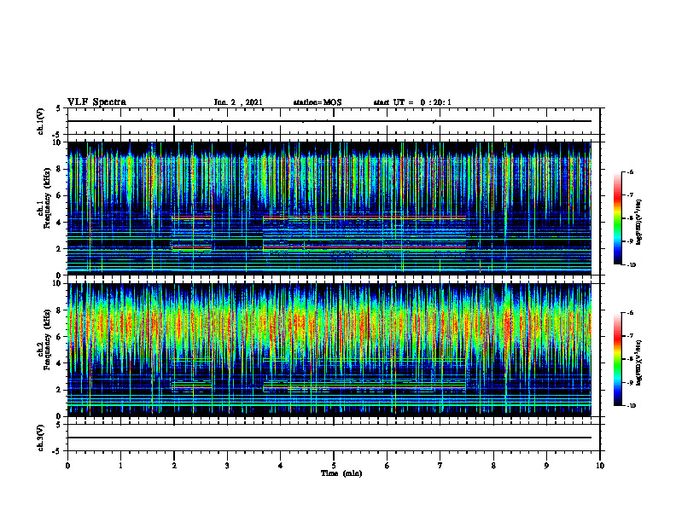The image size is (676, 522).
Task: Click time axis tick label "7"
Action: 440,466
